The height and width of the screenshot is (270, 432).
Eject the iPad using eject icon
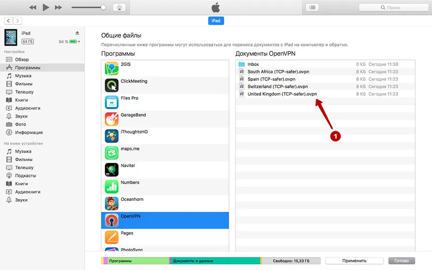coord(77,33)
